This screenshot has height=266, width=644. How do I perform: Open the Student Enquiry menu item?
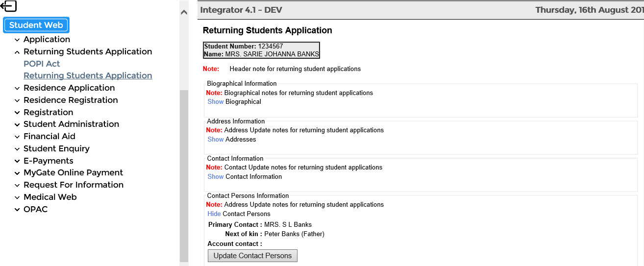(x=56, y=148)
